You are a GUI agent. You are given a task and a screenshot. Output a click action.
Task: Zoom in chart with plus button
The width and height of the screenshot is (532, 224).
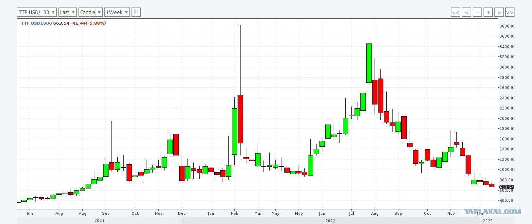click(x=488, y=13)
